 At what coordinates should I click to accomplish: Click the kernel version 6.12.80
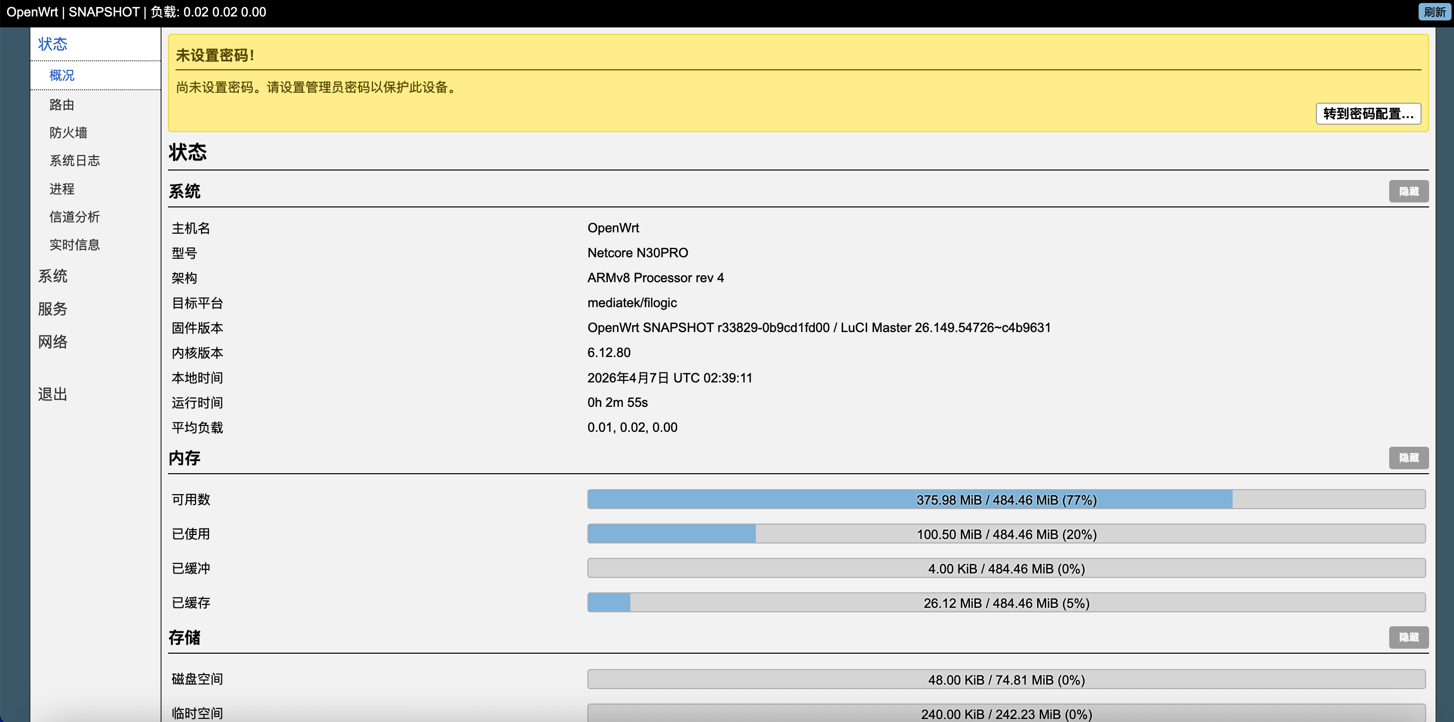coord(609,353)
